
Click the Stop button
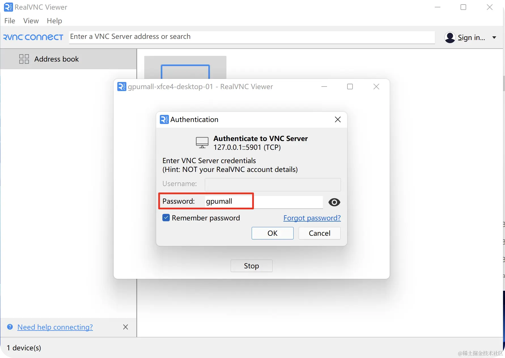tap(252, 266)
